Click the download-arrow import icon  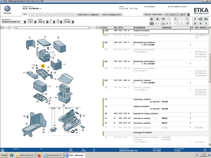[x=163, y=24]
